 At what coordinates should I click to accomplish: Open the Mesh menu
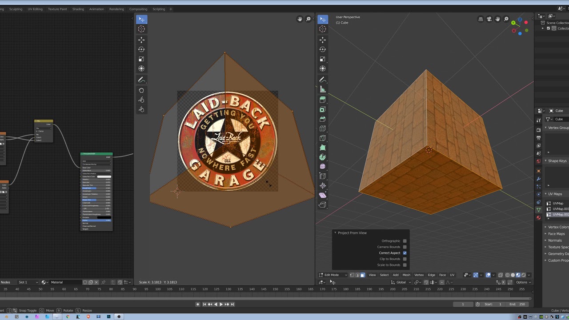406,275
